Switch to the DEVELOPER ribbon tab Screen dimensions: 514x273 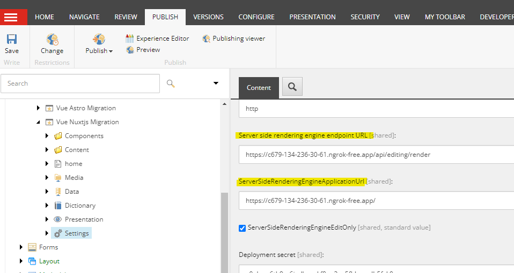click(496, 17)
